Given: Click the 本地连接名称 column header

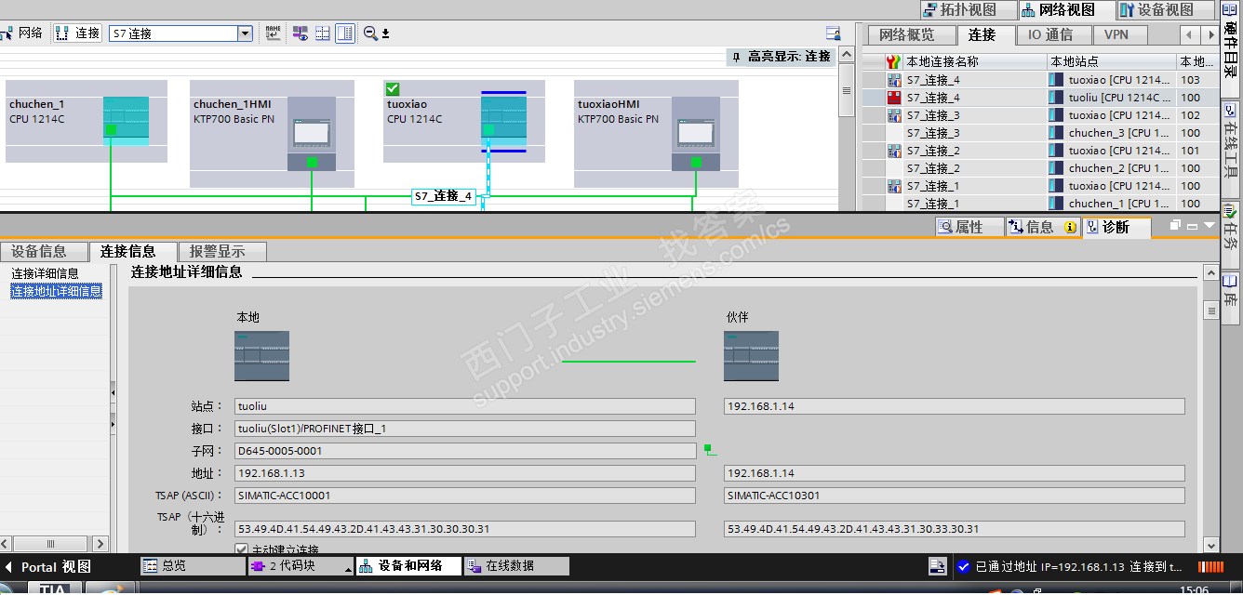Looking at the screenshot, I should pyautogui.click(x=976, y=61).
